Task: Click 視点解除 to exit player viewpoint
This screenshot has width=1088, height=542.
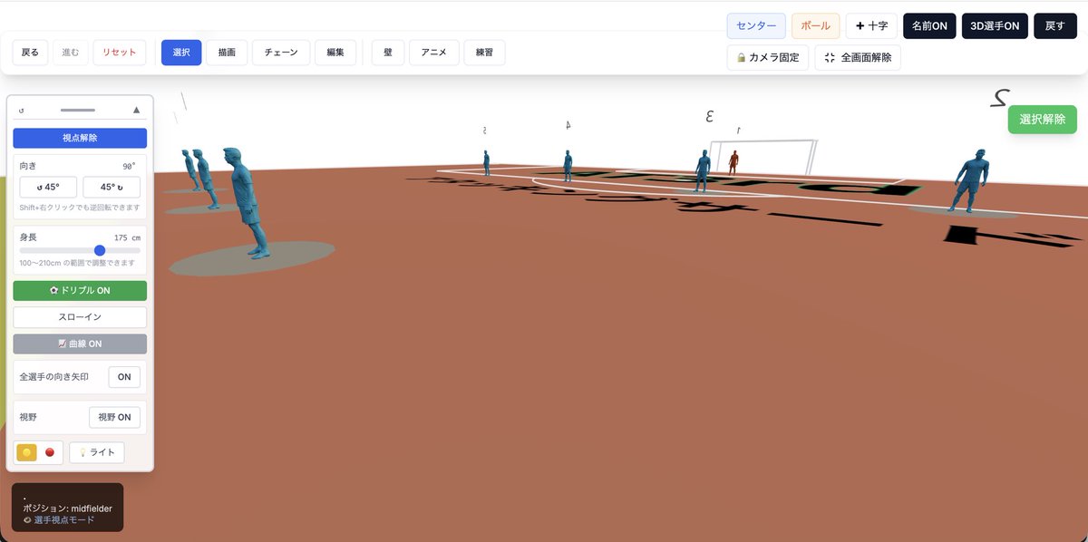Action: pyautogui.click(x=79, y=138)
